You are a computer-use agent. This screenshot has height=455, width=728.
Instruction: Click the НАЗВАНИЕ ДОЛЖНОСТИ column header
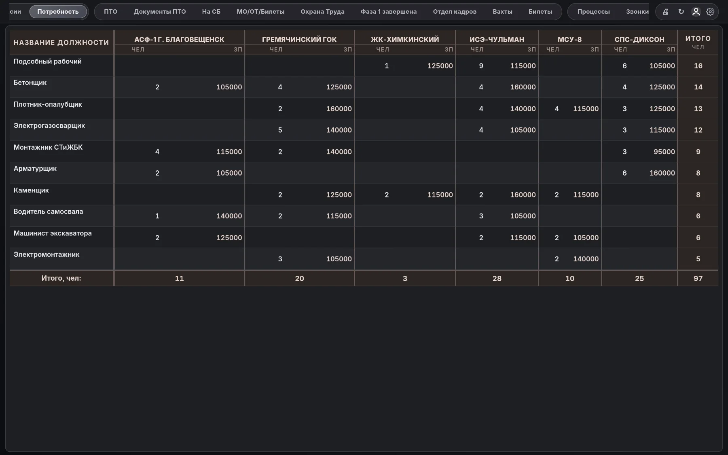point(61,42)
